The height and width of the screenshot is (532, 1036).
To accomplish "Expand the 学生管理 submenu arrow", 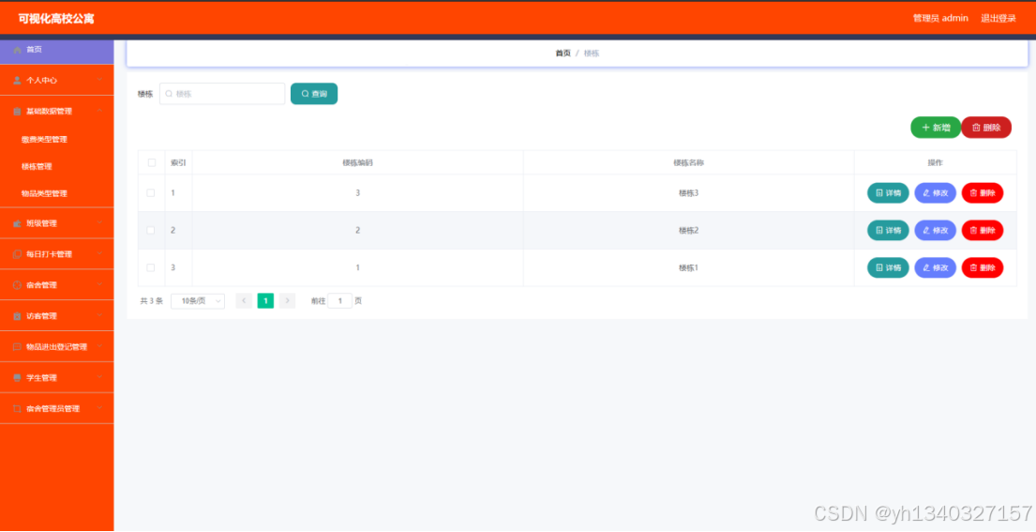I will coord(99,377).
